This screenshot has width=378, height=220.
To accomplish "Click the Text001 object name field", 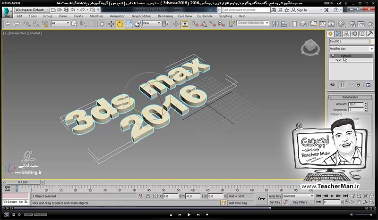I will click(x=349, y=41).
